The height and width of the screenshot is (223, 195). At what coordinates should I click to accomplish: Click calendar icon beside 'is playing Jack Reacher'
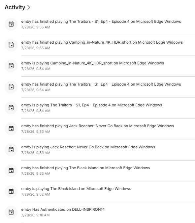coord(11,150)
